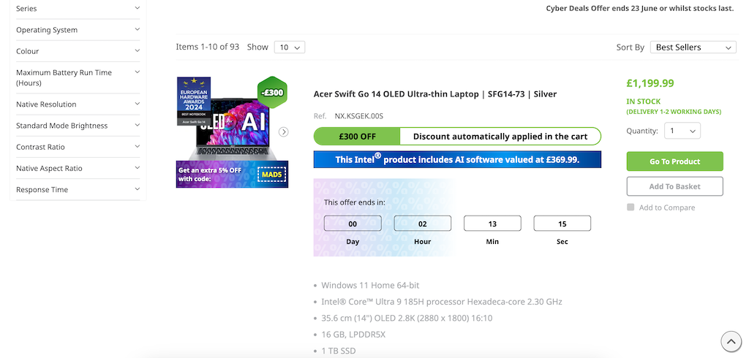Image resolution: width=749 pixels, height=358 pixels.
Task: Expand the Colour filter
Action: [78, 51]
